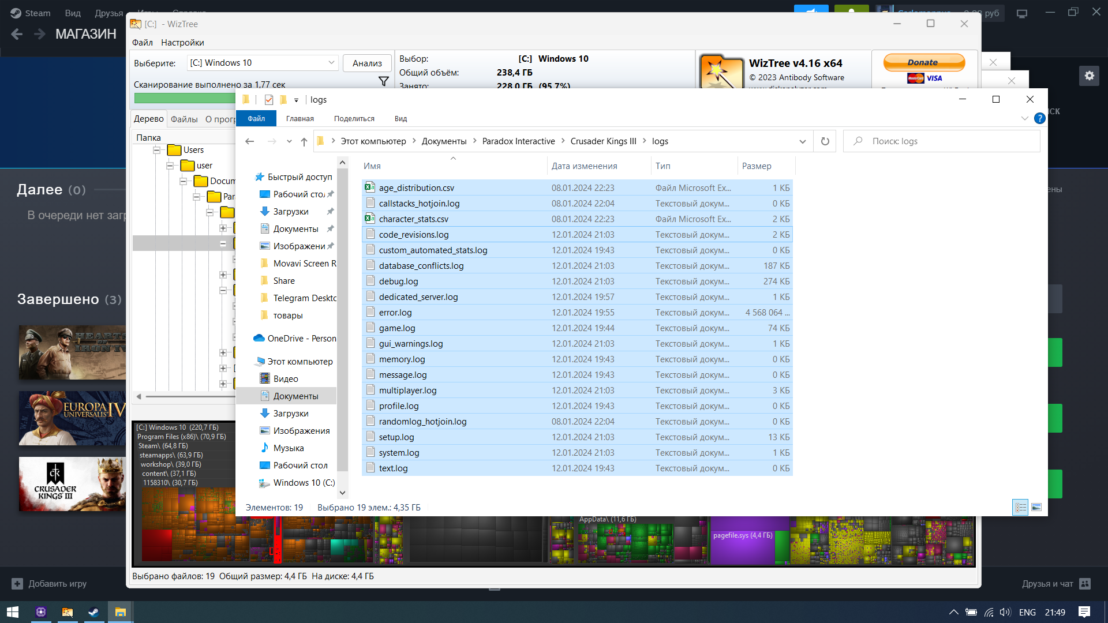This screenshot has height=623, width=1108.
Task: Open Друзья menu in Steam
Action: pos(109,13)
